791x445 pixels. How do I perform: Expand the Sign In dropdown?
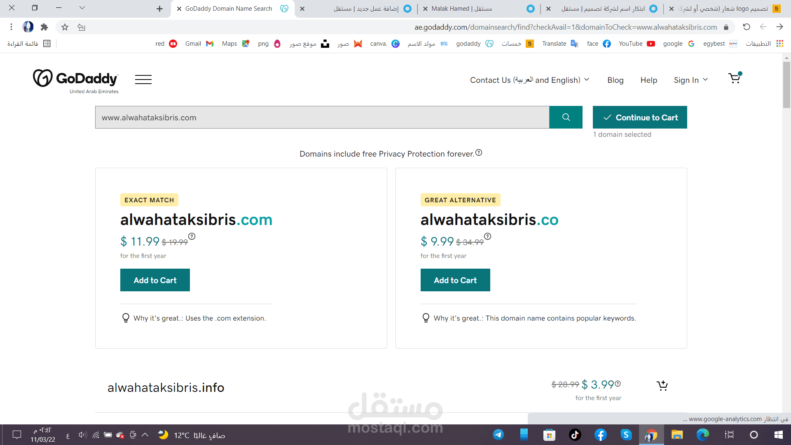690,80
